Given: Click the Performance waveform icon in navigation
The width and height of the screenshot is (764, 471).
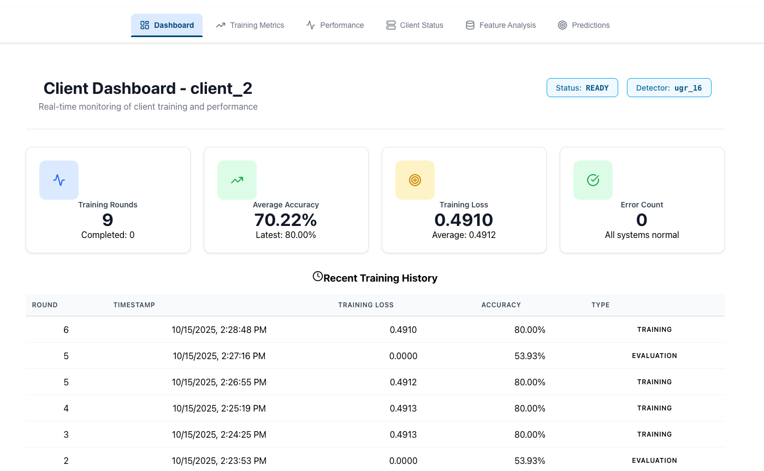Looking at the screenshot, I should (310, 25).
